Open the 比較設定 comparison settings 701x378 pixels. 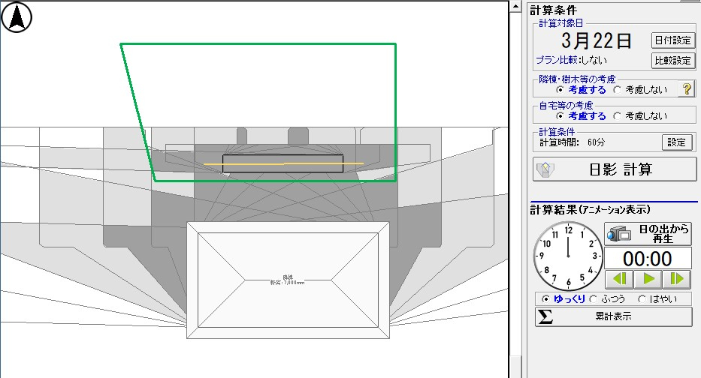[672, 60]
